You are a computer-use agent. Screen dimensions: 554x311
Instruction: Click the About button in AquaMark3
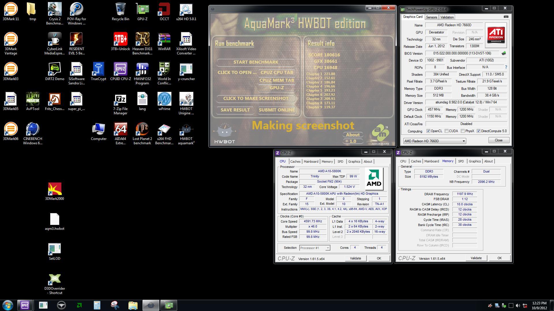coord(353,135)
